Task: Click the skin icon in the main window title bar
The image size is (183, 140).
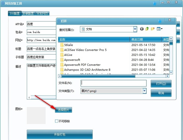Action: [155, 3]
